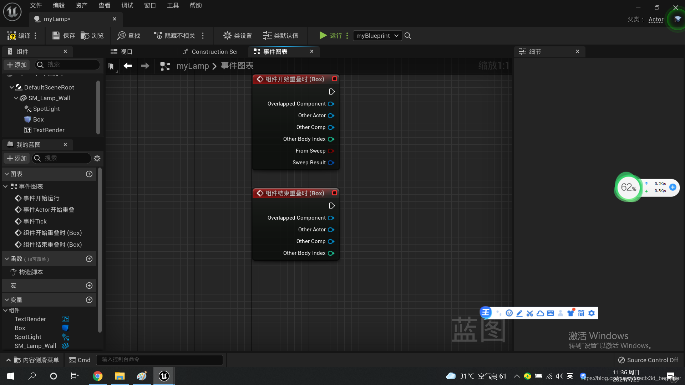The height and width of the screenshot is (385, 685).
Task: Collapse the DefaultSceneRoot tree node
Action: click(12, 87)
